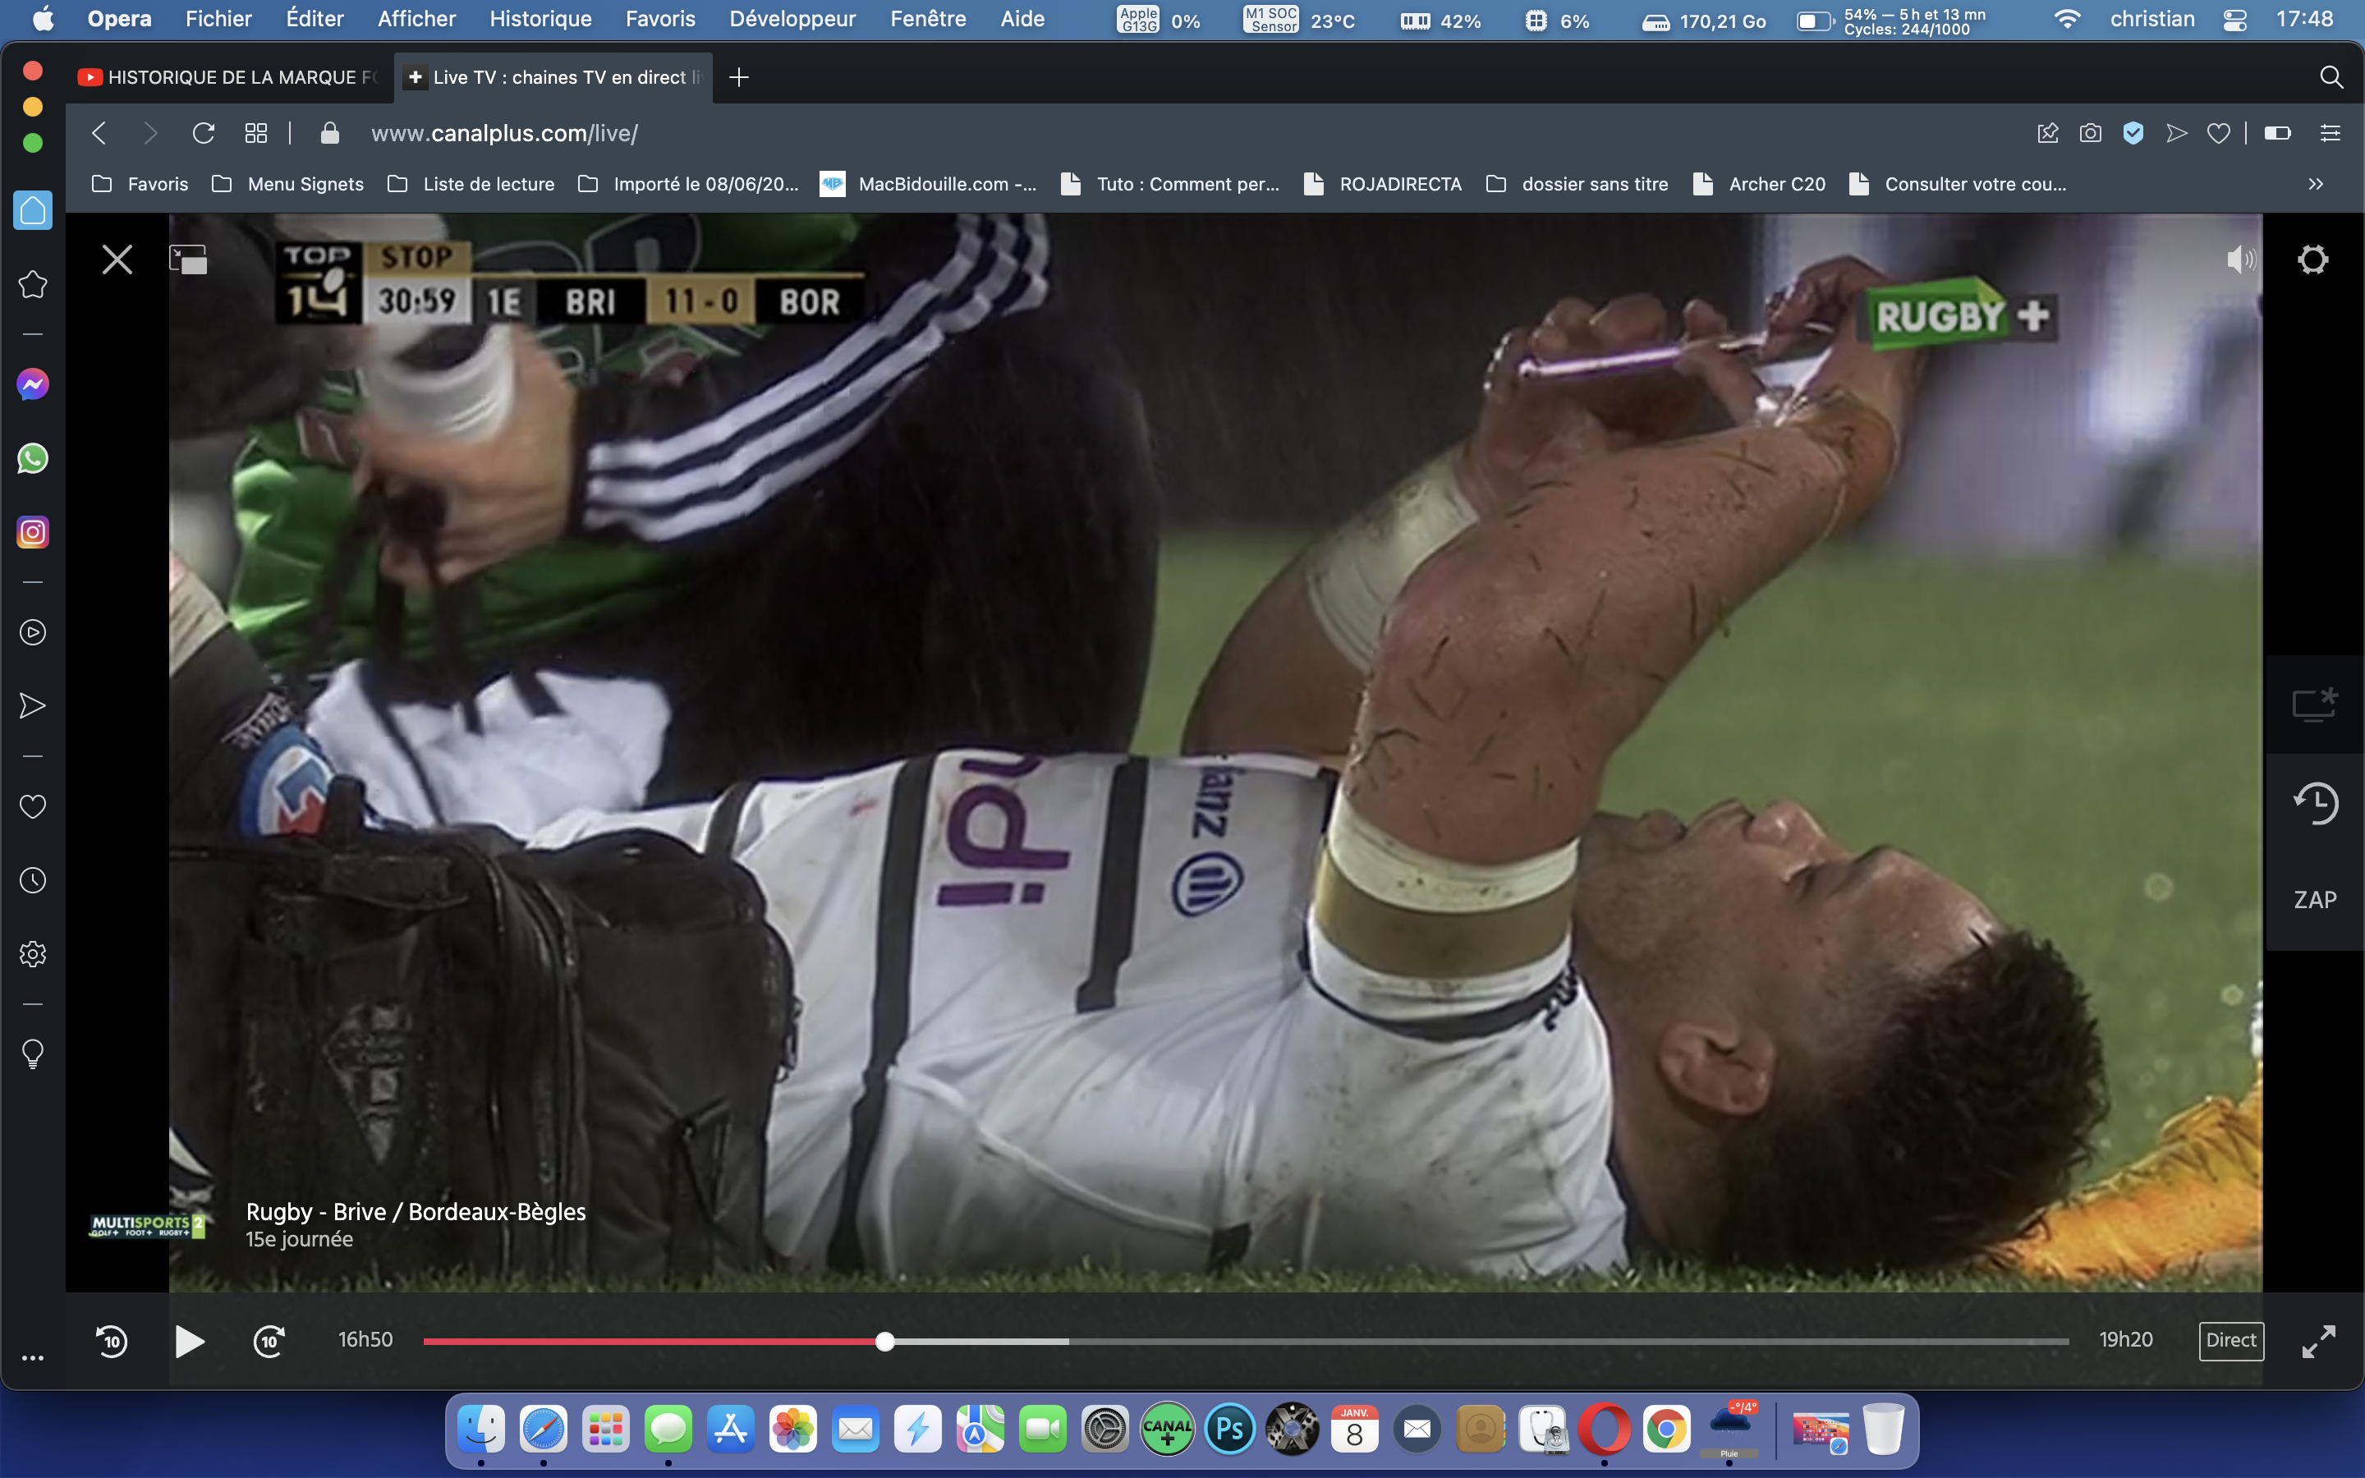Image resolution: width=2365 pixels, height=1478 pixels.
Task: Open the Historique menu in the menu bar
Action: coord(540,19)
